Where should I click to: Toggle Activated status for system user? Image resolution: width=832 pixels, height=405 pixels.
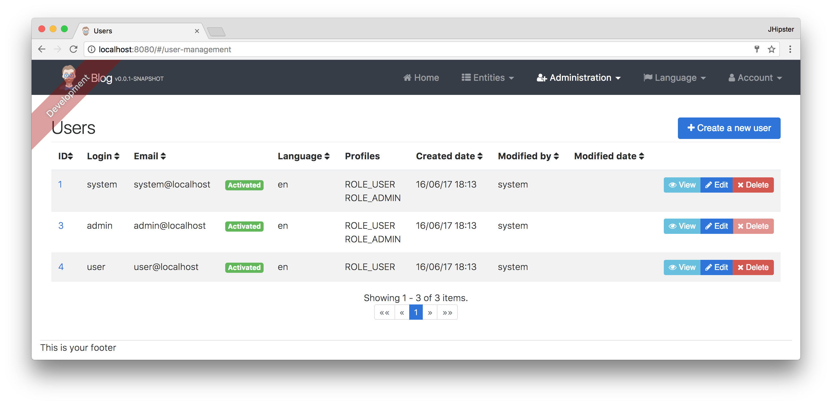(244, 185)
